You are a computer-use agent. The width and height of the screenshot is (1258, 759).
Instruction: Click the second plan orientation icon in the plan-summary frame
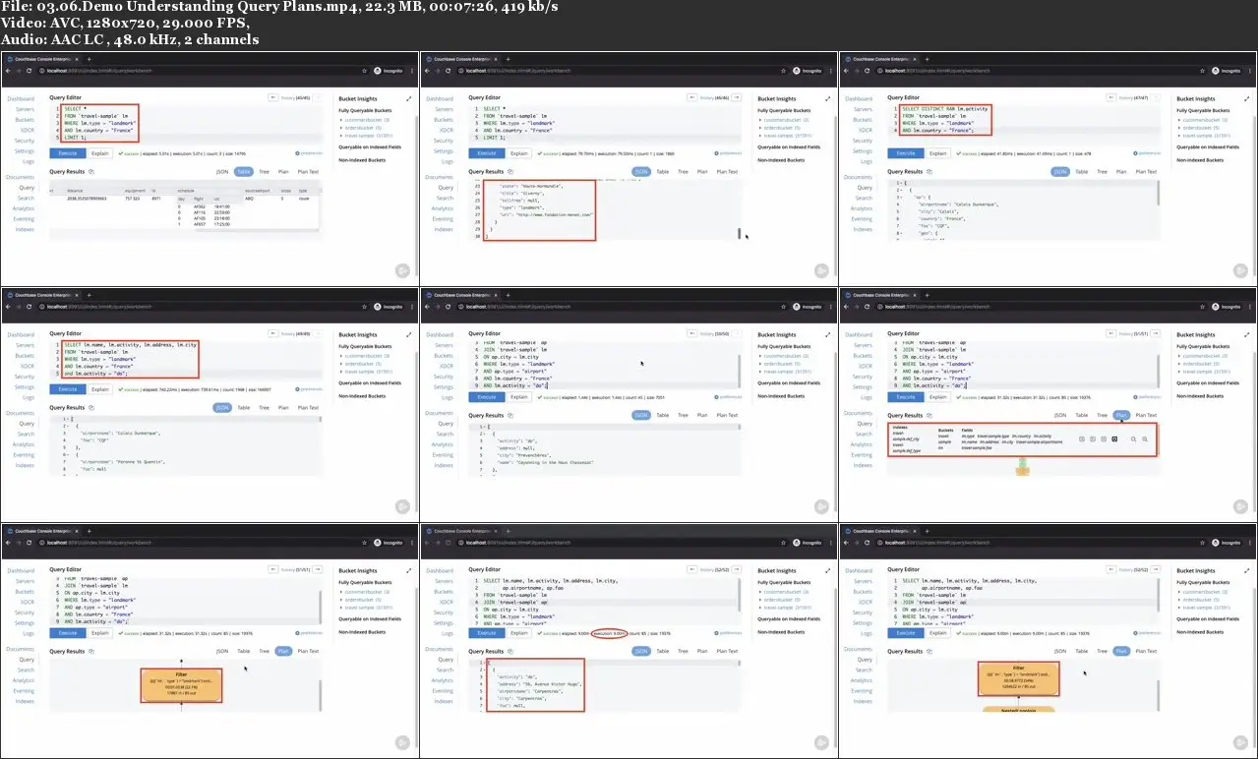coord(1093,438)
